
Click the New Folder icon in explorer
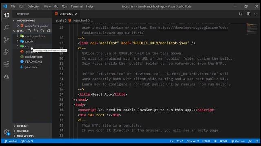(x=35, y=31)
